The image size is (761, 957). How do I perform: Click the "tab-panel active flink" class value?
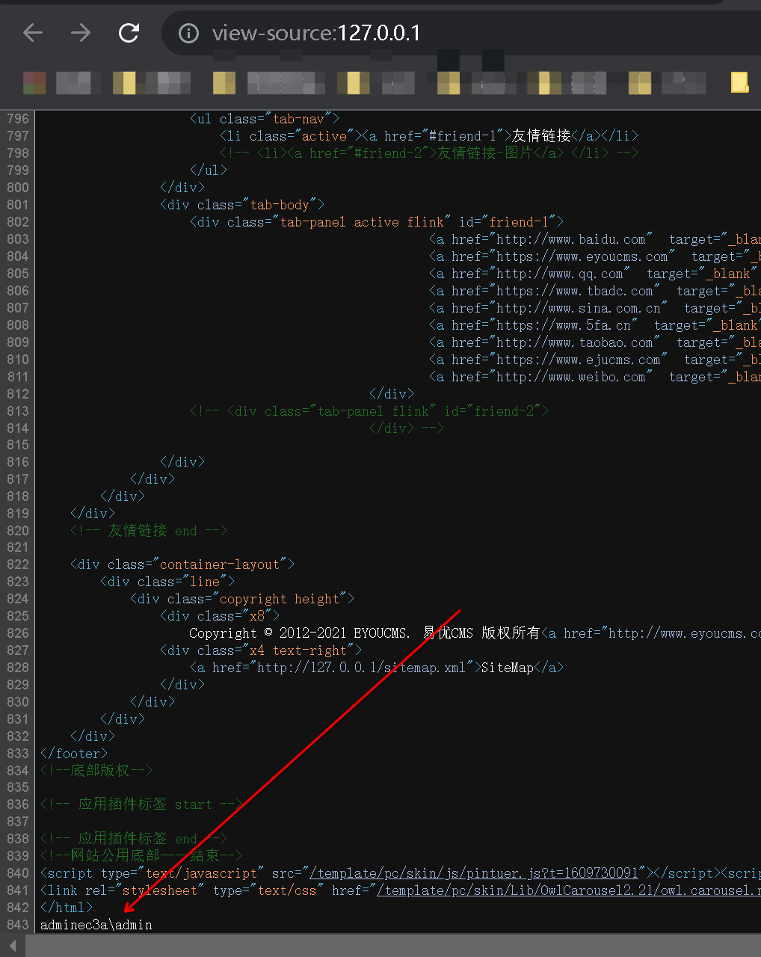362,222
